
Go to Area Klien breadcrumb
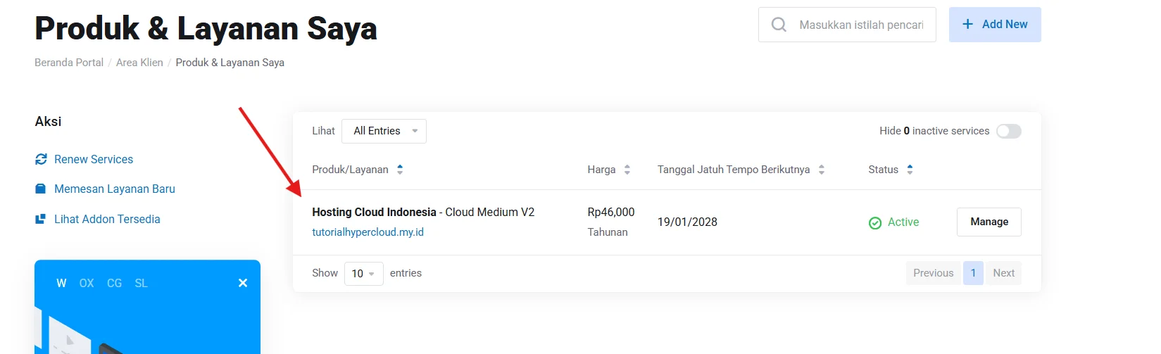coord(139,63)
